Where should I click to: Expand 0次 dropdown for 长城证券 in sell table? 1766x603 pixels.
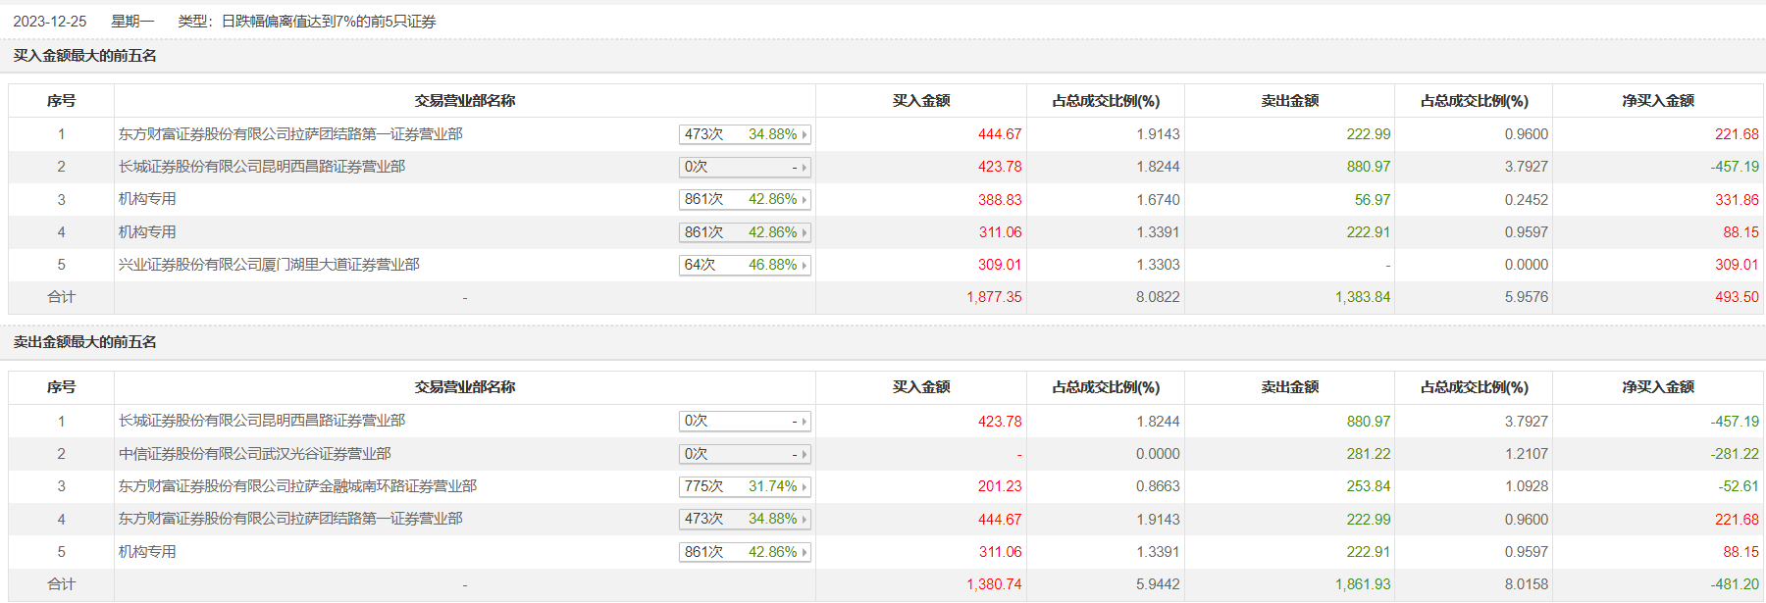745,421
